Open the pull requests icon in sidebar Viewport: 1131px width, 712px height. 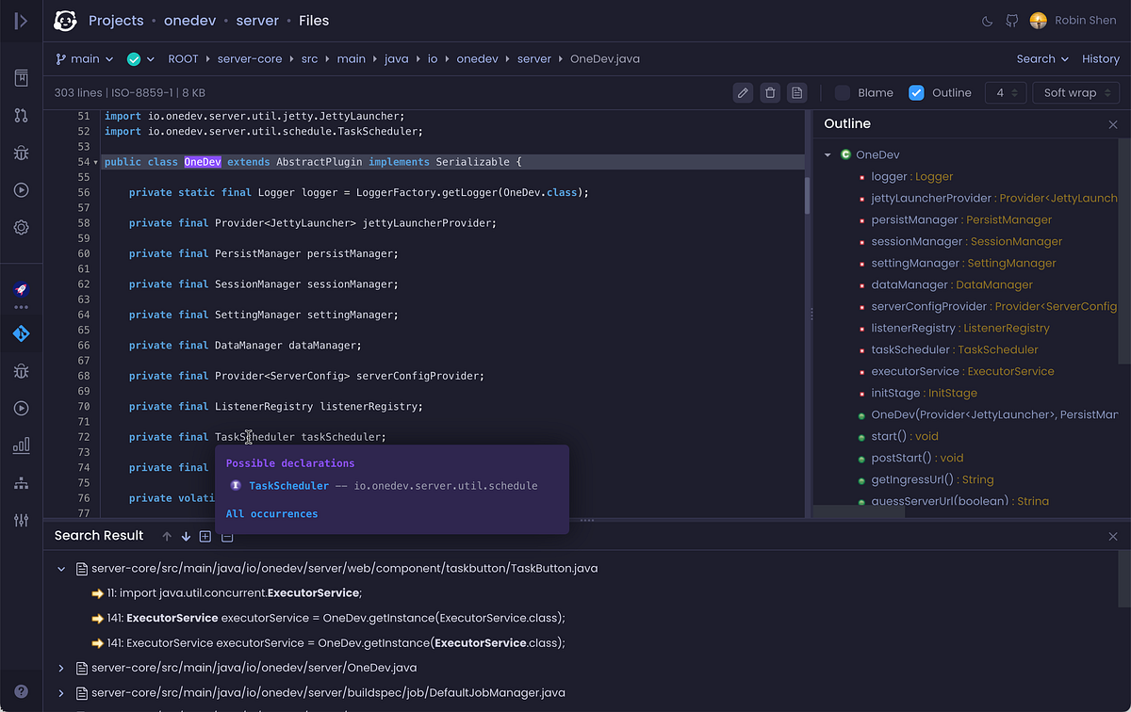[x=21, y=115]
